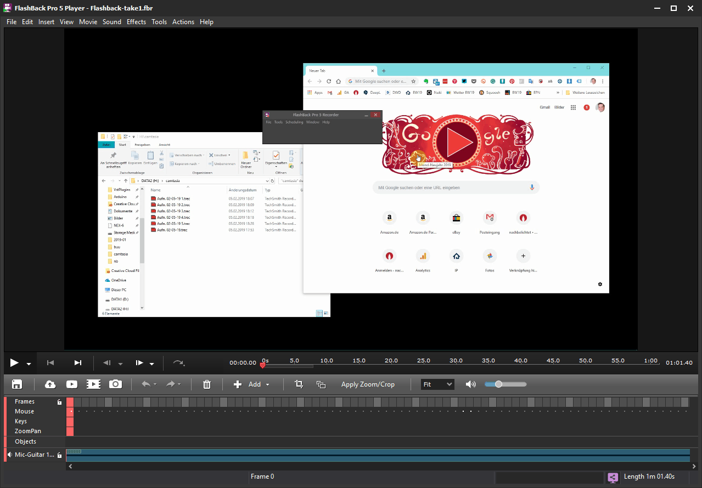Take a snapshot with the camera icon

click(115, 384)
